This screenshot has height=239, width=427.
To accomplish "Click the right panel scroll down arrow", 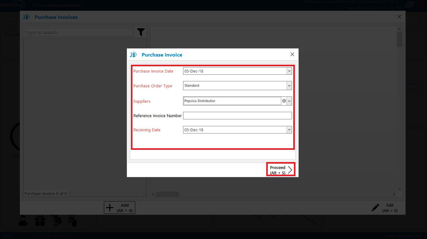I will [x=400, y=189].
